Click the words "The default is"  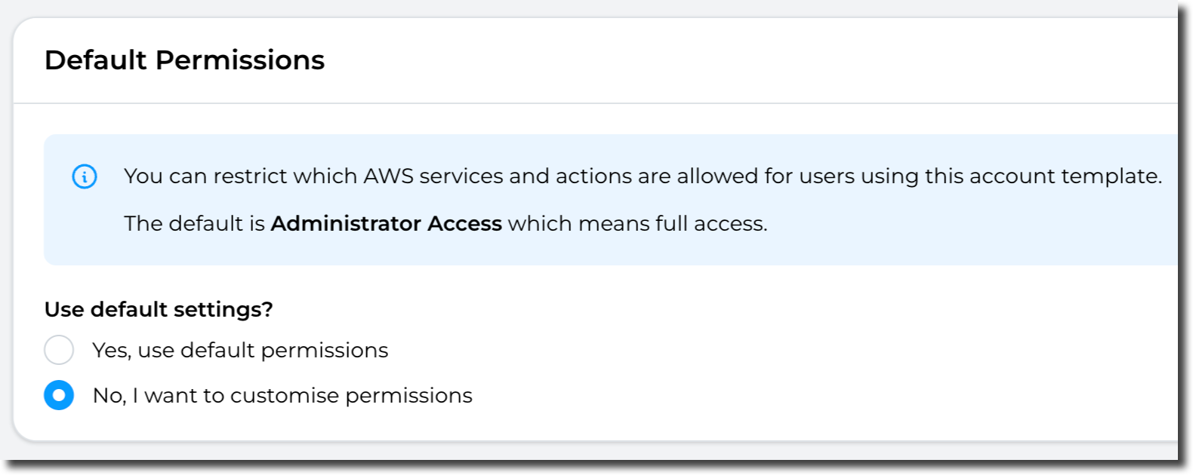pyautogui.click(x=194, y=223)
